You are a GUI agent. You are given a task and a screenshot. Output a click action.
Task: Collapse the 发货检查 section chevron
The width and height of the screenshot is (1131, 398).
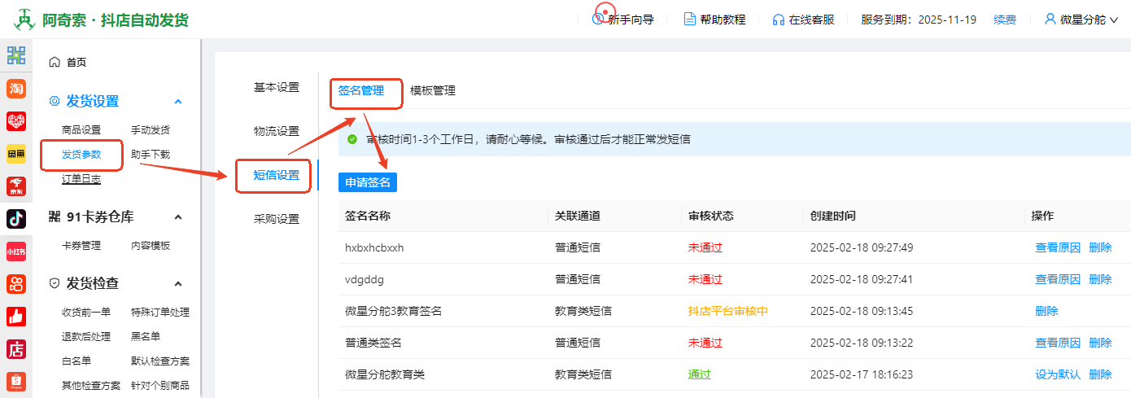pyautogui.click(x=178, y=283)
